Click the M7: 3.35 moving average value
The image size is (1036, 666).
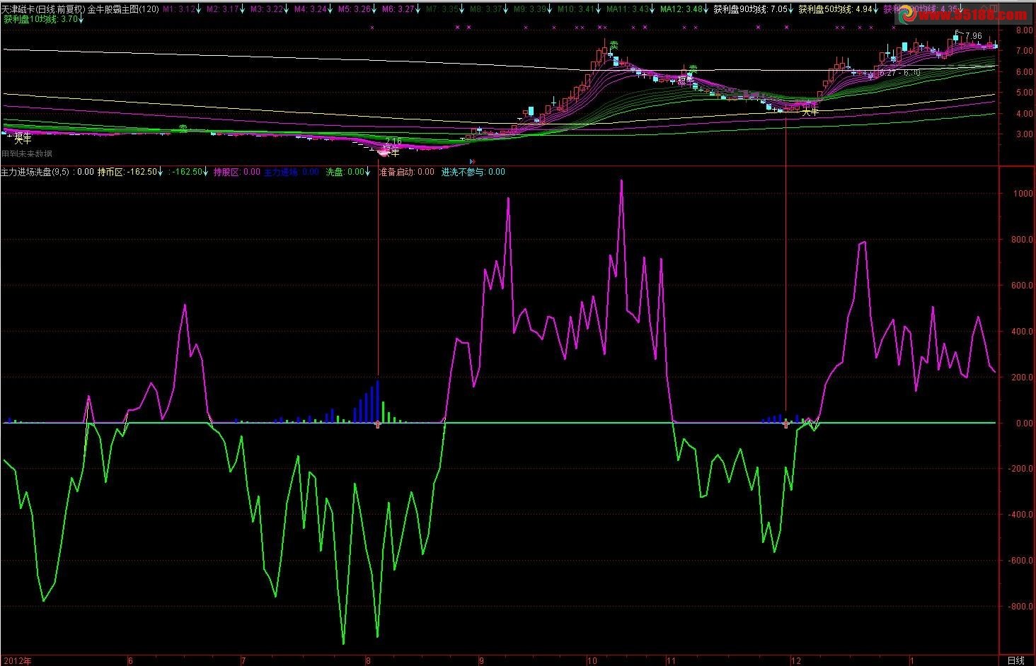(x=442, y=10)
